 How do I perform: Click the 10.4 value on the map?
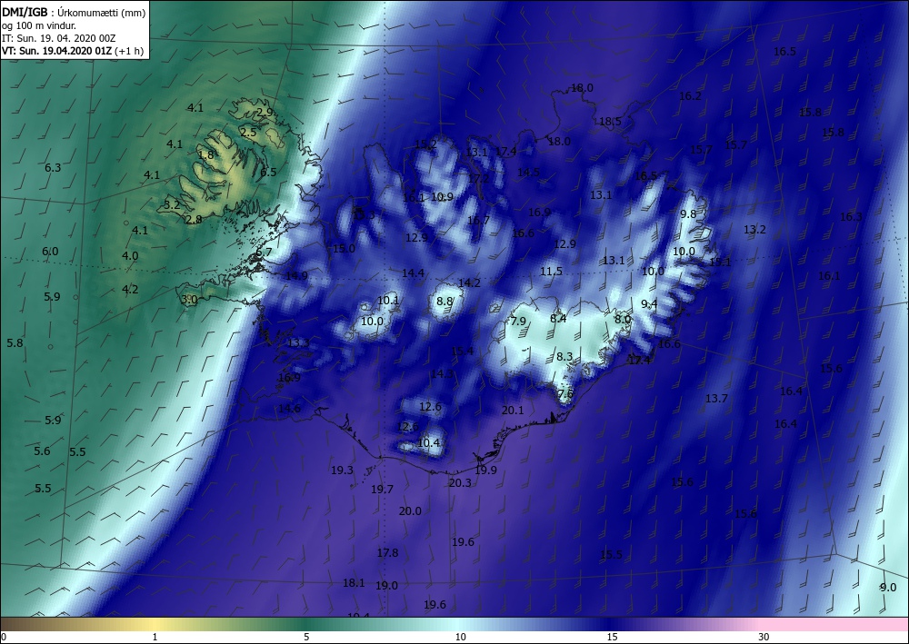(x=428, y=443)
